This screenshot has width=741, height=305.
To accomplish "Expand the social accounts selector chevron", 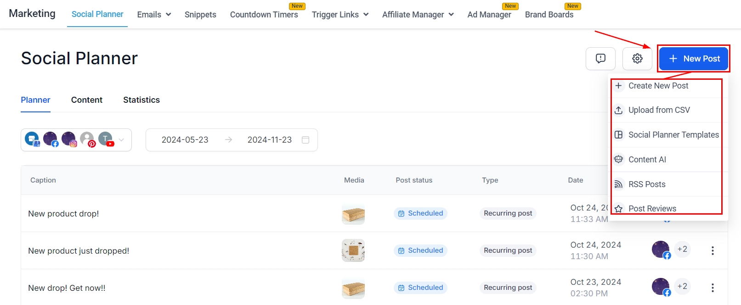I will tap(121, 140).
